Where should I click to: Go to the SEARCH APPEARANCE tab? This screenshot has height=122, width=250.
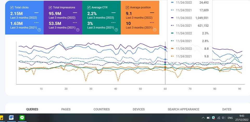tap(183, 109)
